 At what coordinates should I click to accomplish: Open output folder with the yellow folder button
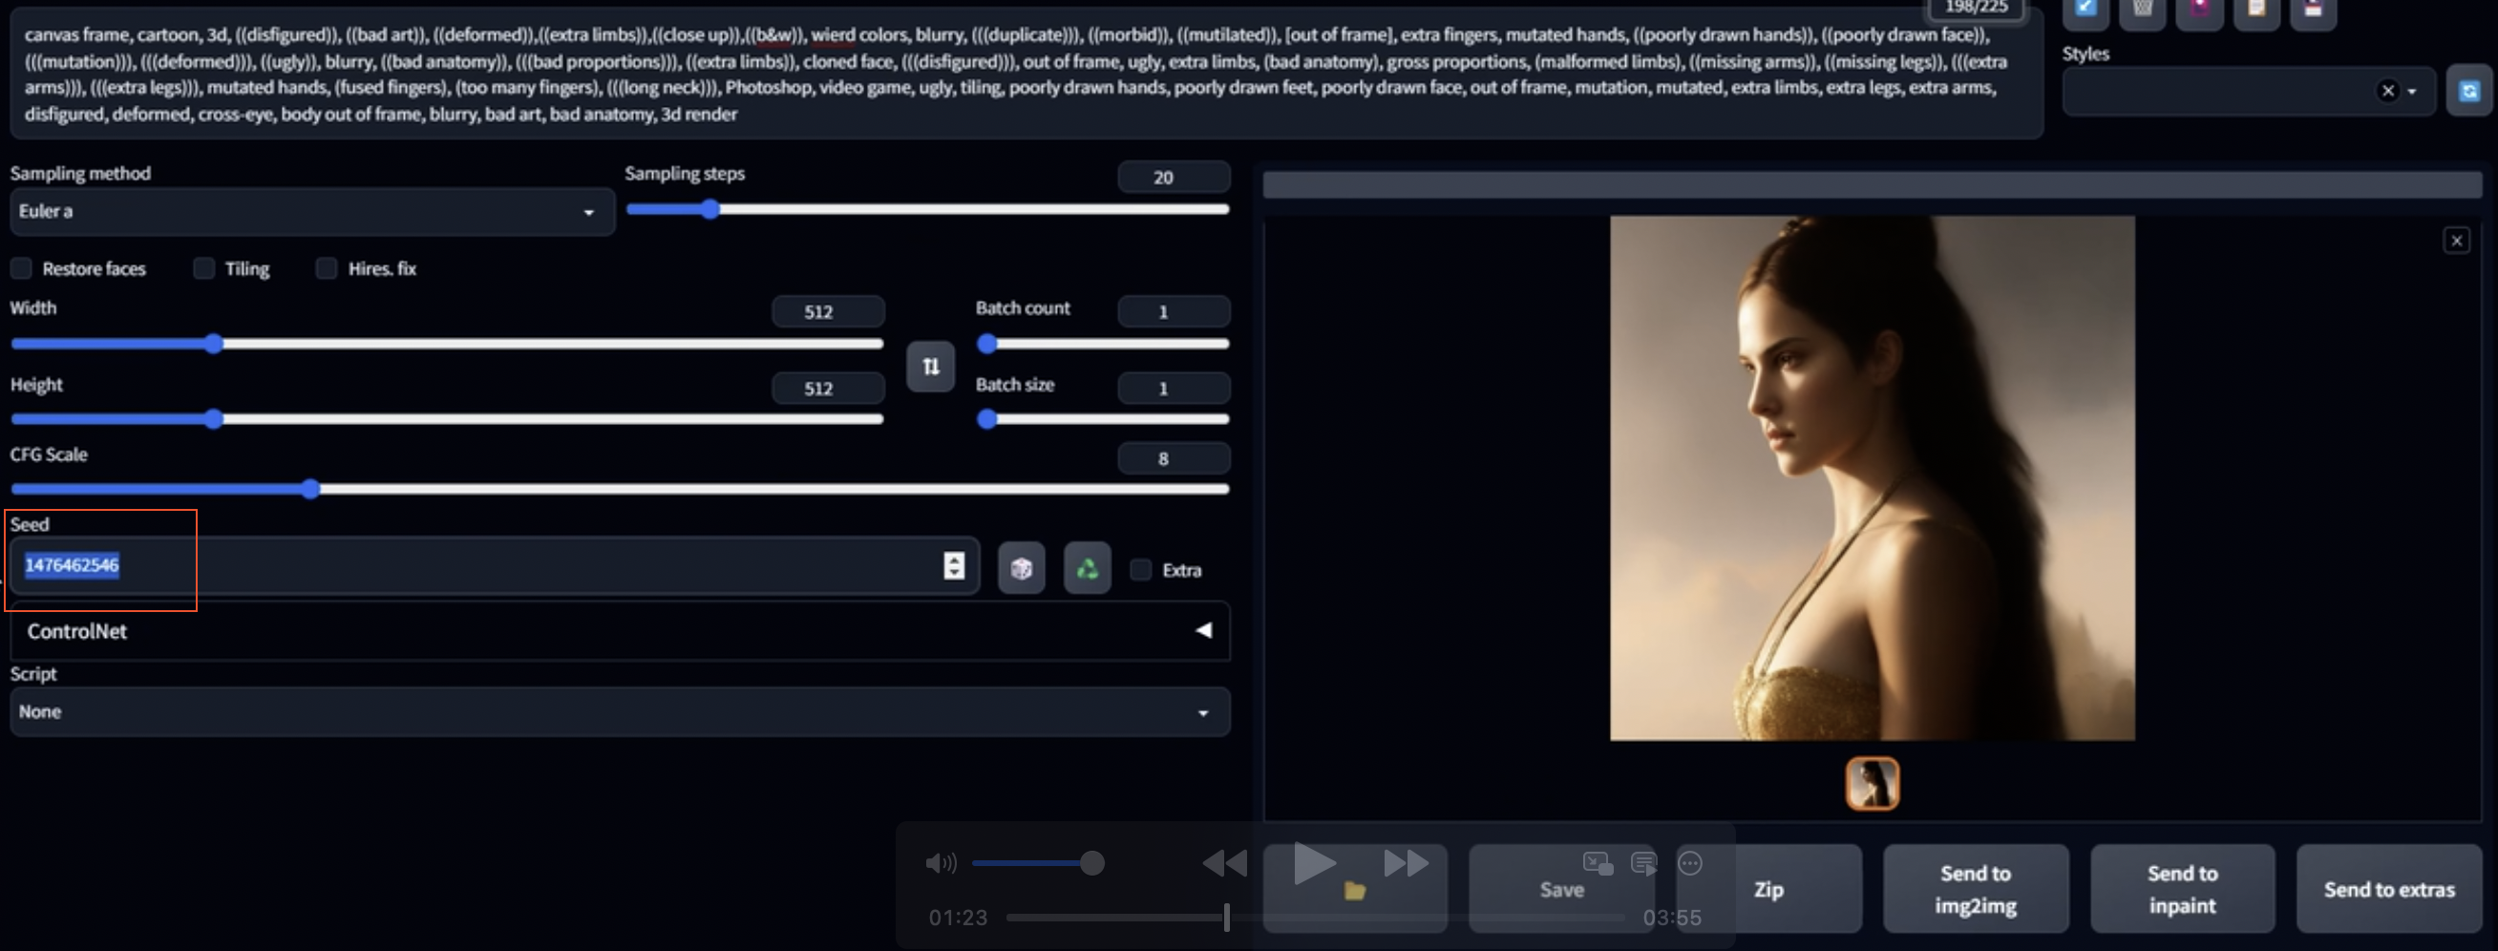pyautogui.click(x=1355, y=889)
